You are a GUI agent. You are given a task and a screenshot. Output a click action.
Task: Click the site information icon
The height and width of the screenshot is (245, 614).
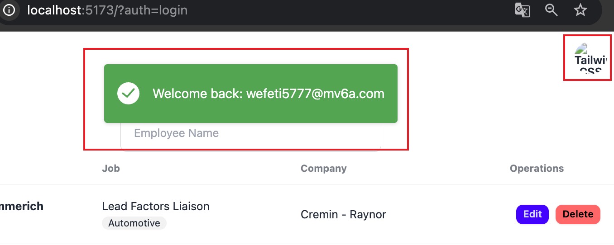9,10
